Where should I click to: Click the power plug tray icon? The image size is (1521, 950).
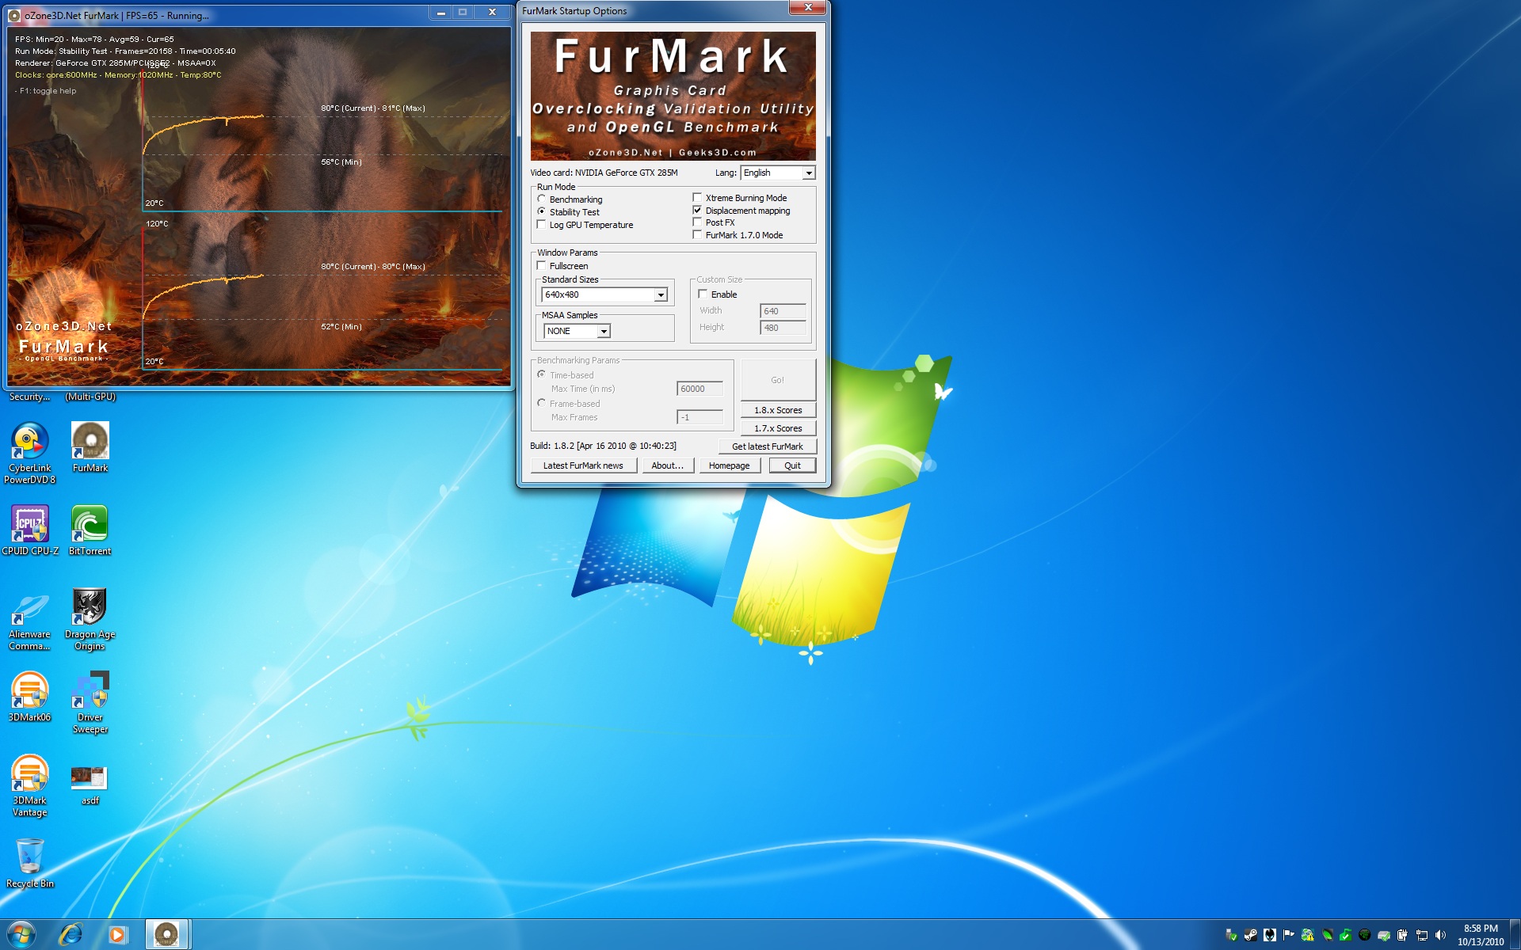1402,935
